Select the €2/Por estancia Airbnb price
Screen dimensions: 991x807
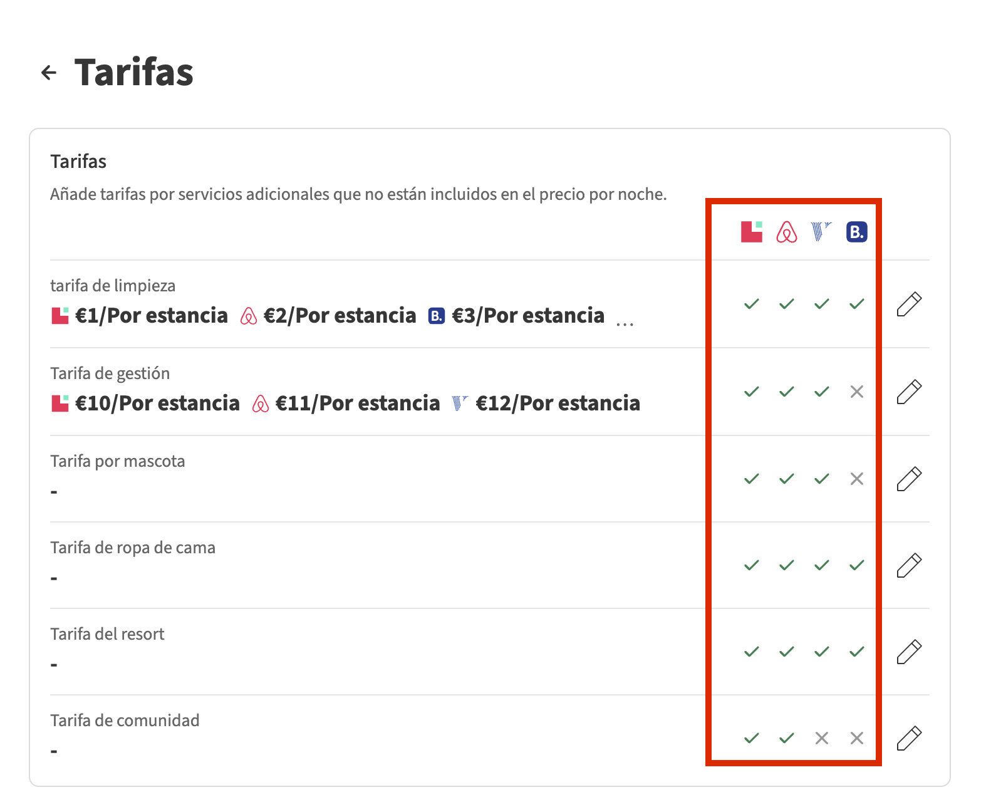click(x=340, y=316)
